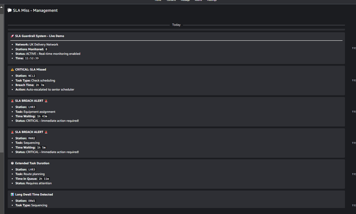The height and width of the screenshot is (214, 356).
Task: Click the bar chart icon beside Long Dwell Time Detected
Action: tap(12, 194)
